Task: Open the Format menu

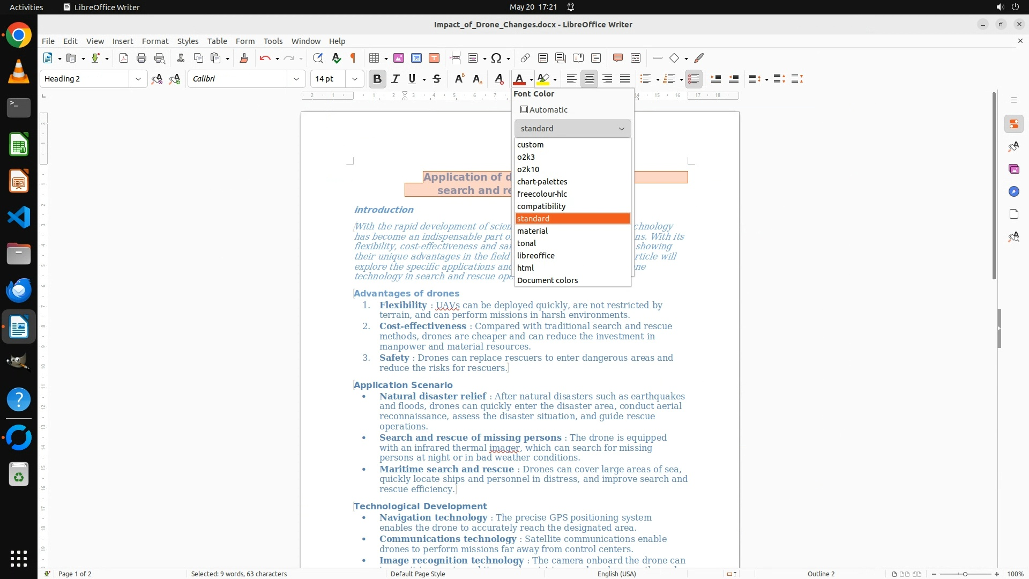Action: point(155,41)
